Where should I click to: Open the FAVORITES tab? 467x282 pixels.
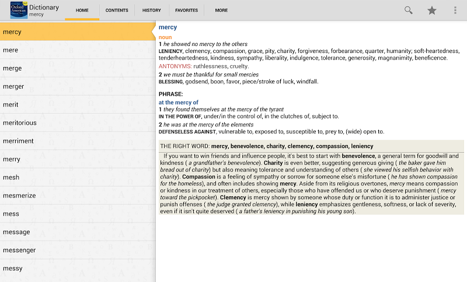coord(186,10)
